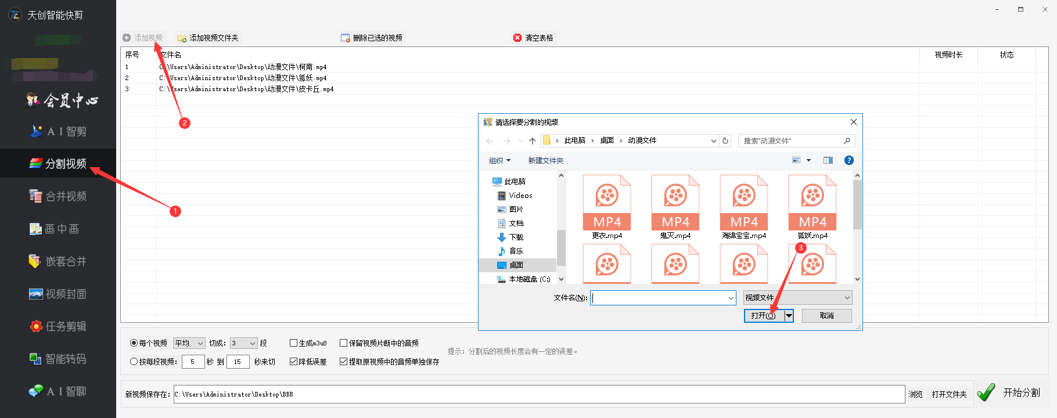Open 任务剪辑 task editing module
Viewport: 1057px width, 418px height.
pyautogui.click(x=58, y=326)
